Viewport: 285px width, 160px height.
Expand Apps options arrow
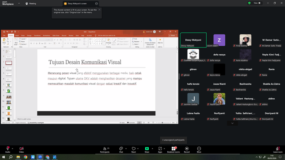point(164,148)
